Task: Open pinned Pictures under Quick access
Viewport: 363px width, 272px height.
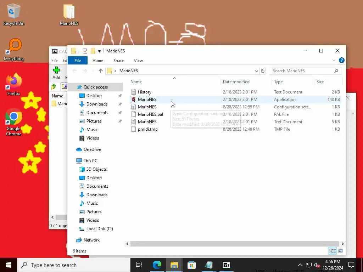Action: click(x=94, y=121)
